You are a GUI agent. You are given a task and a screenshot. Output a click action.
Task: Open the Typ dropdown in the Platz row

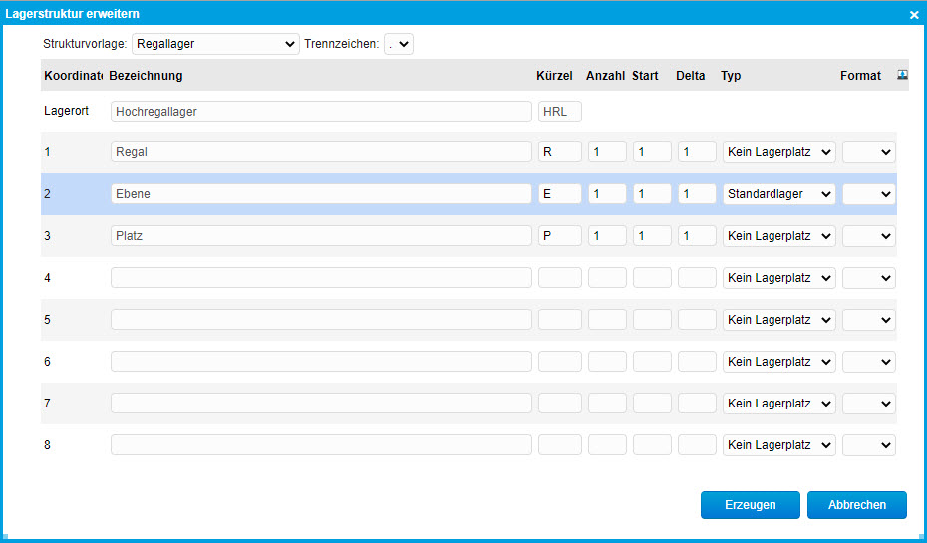point(779,236)
